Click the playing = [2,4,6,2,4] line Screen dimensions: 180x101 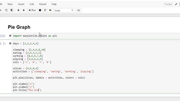point(28,59)
